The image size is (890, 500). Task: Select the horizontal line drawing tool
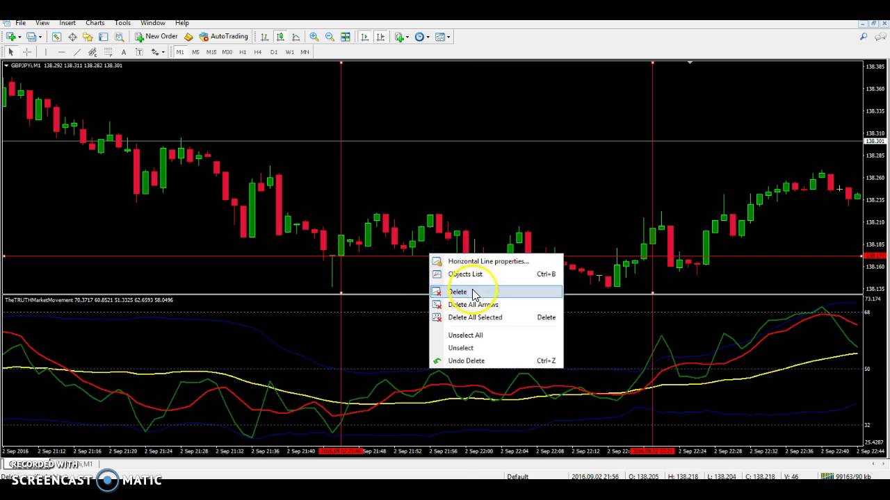click(x=61, y=52)
